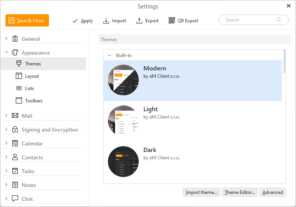The height and width of the screenshot is (207, 296).
Task: Select the Tasks category label
Action: point(28,171)
